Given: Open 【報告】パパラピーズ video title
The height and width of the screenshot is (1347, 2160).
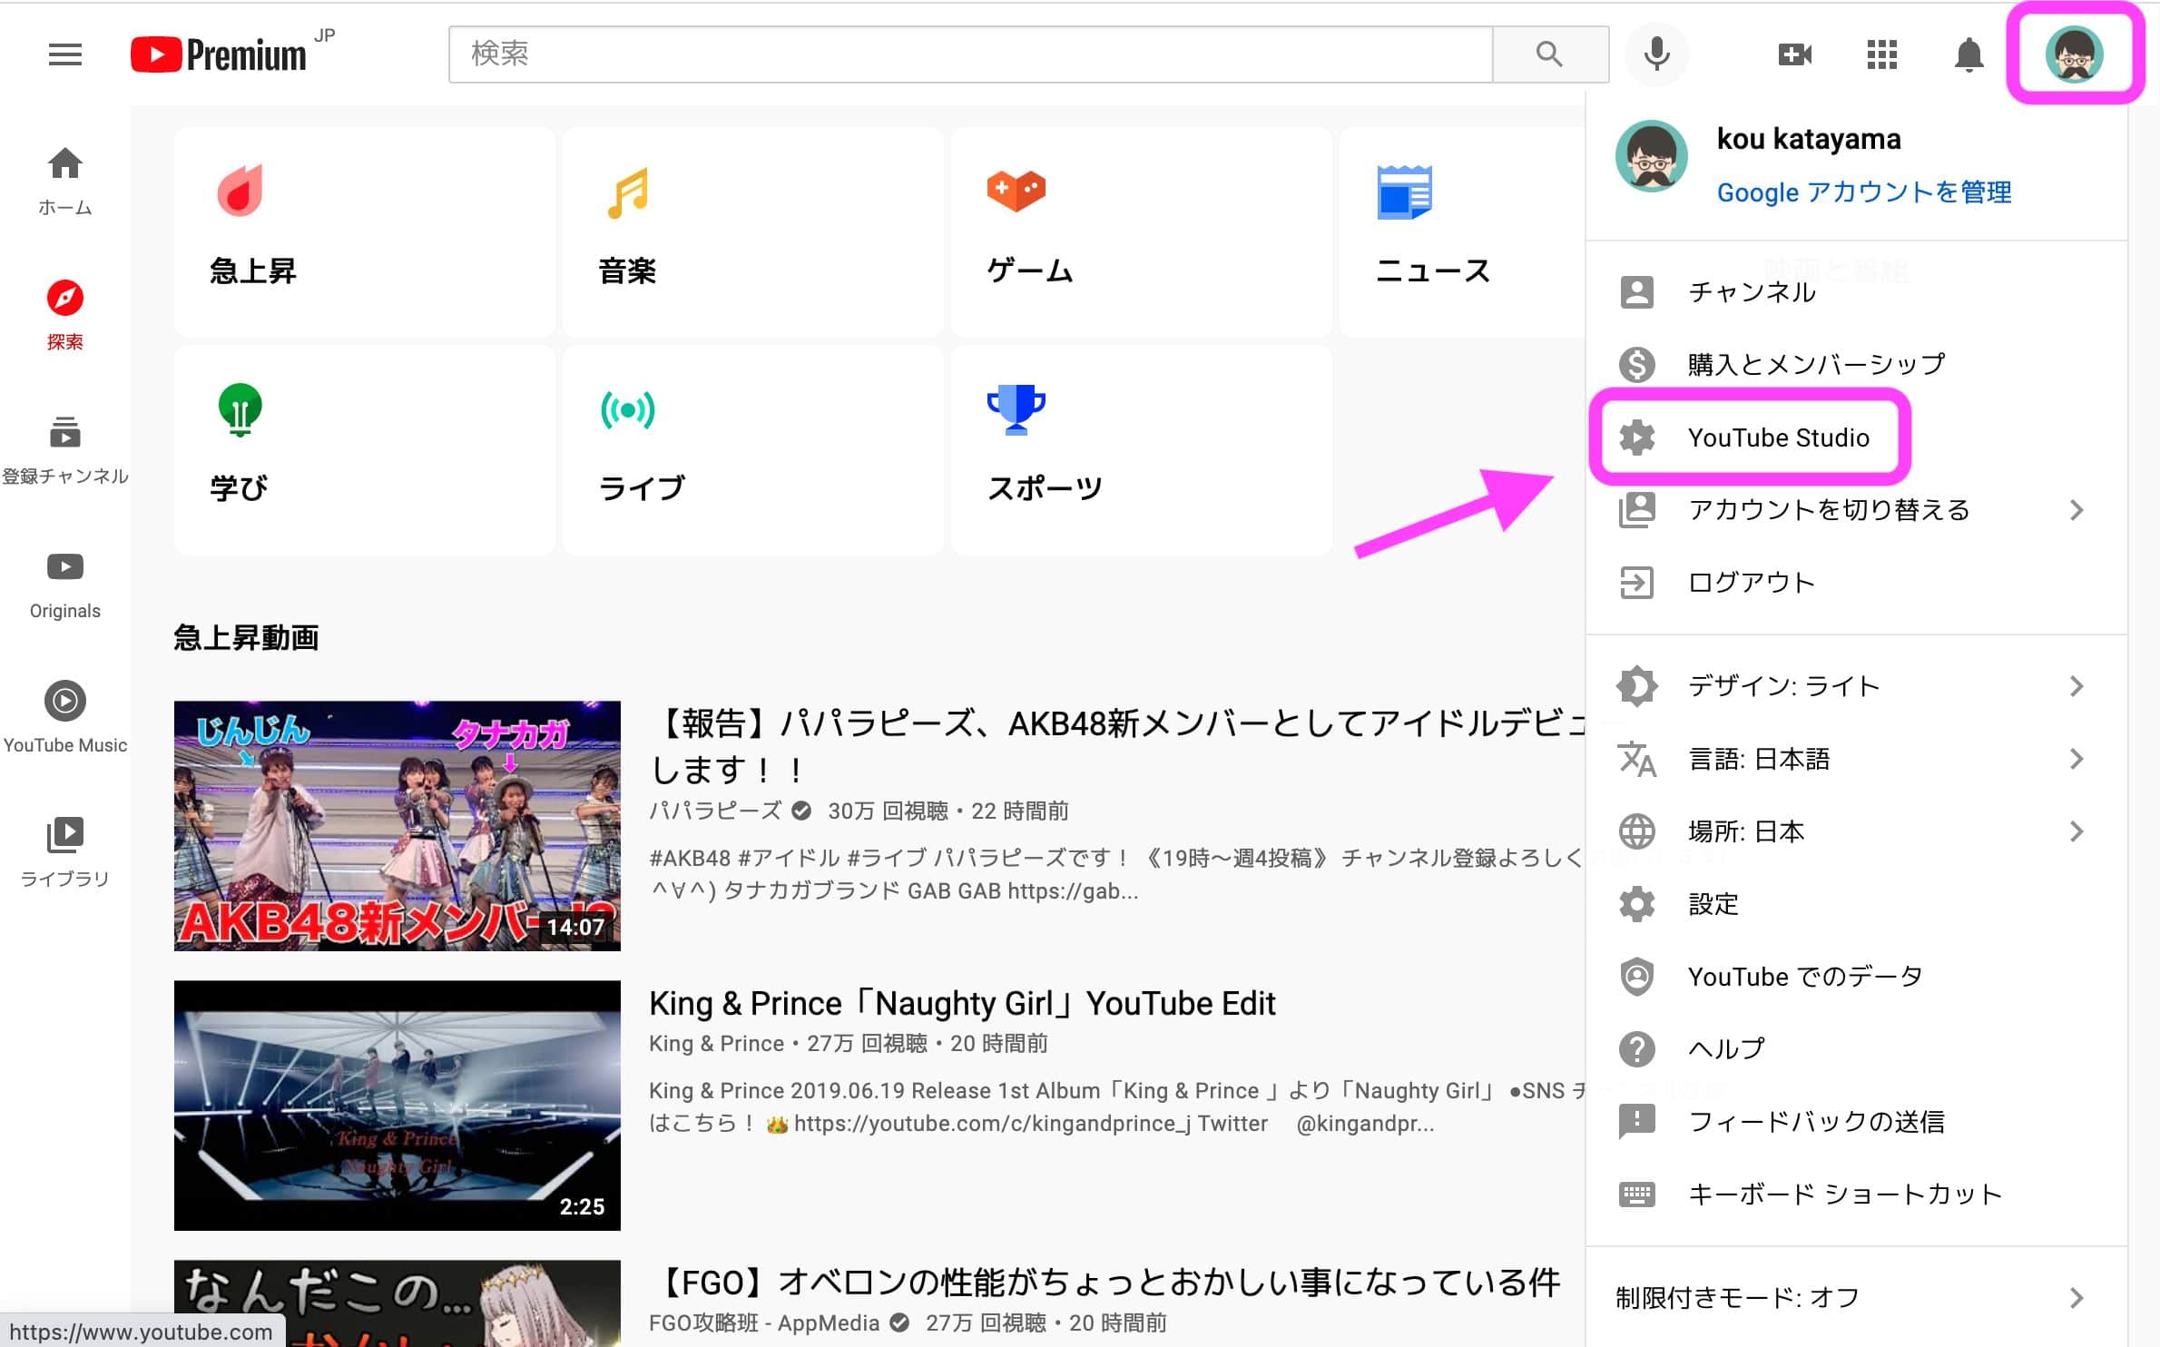Looking at the screenshot, I should click(1118, 746).
